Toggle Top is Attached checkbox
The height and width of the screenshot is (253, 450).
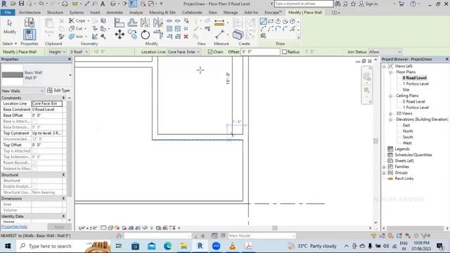[34, 151]
